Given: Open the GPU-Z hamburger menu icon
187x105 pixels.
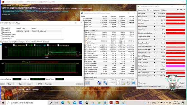Looking at the screenshot, I should point(184,10).
